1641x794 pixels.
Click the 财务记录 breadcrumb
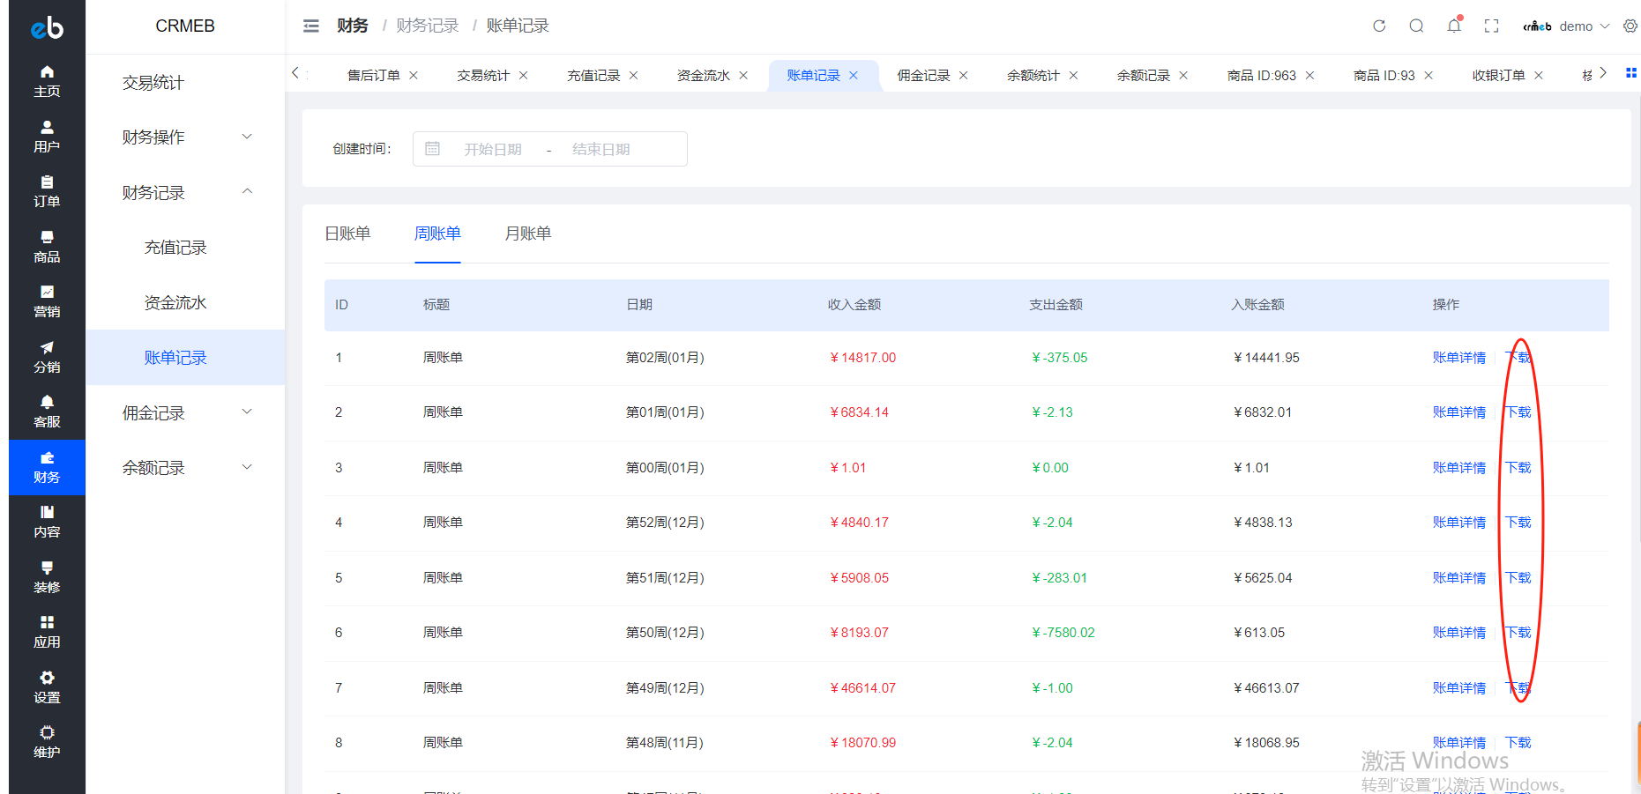point(428,26)
